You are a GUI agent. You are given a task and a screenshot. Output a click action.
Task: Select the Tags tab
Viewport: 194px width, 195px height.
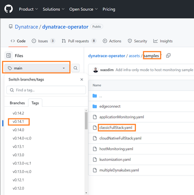35,103
